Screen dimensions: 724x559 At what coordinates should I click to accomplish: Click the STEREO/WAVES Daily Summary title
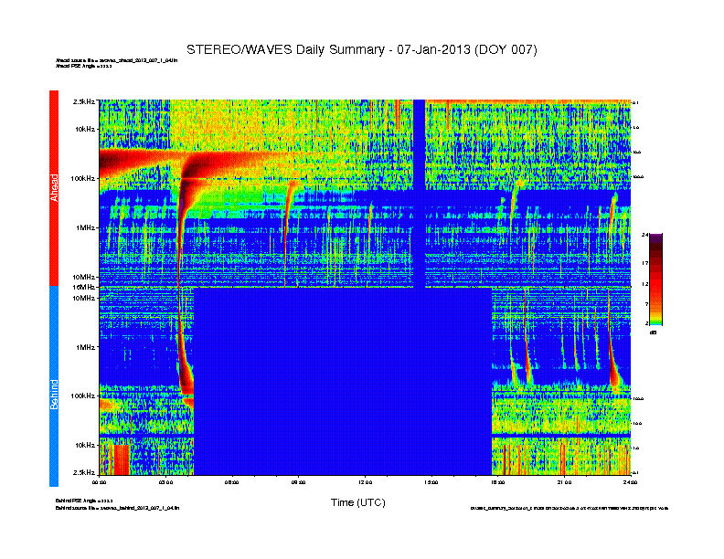pos(361,49)
